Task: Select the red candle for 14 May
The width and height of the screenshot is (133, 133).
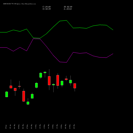Action: (49, 81)
